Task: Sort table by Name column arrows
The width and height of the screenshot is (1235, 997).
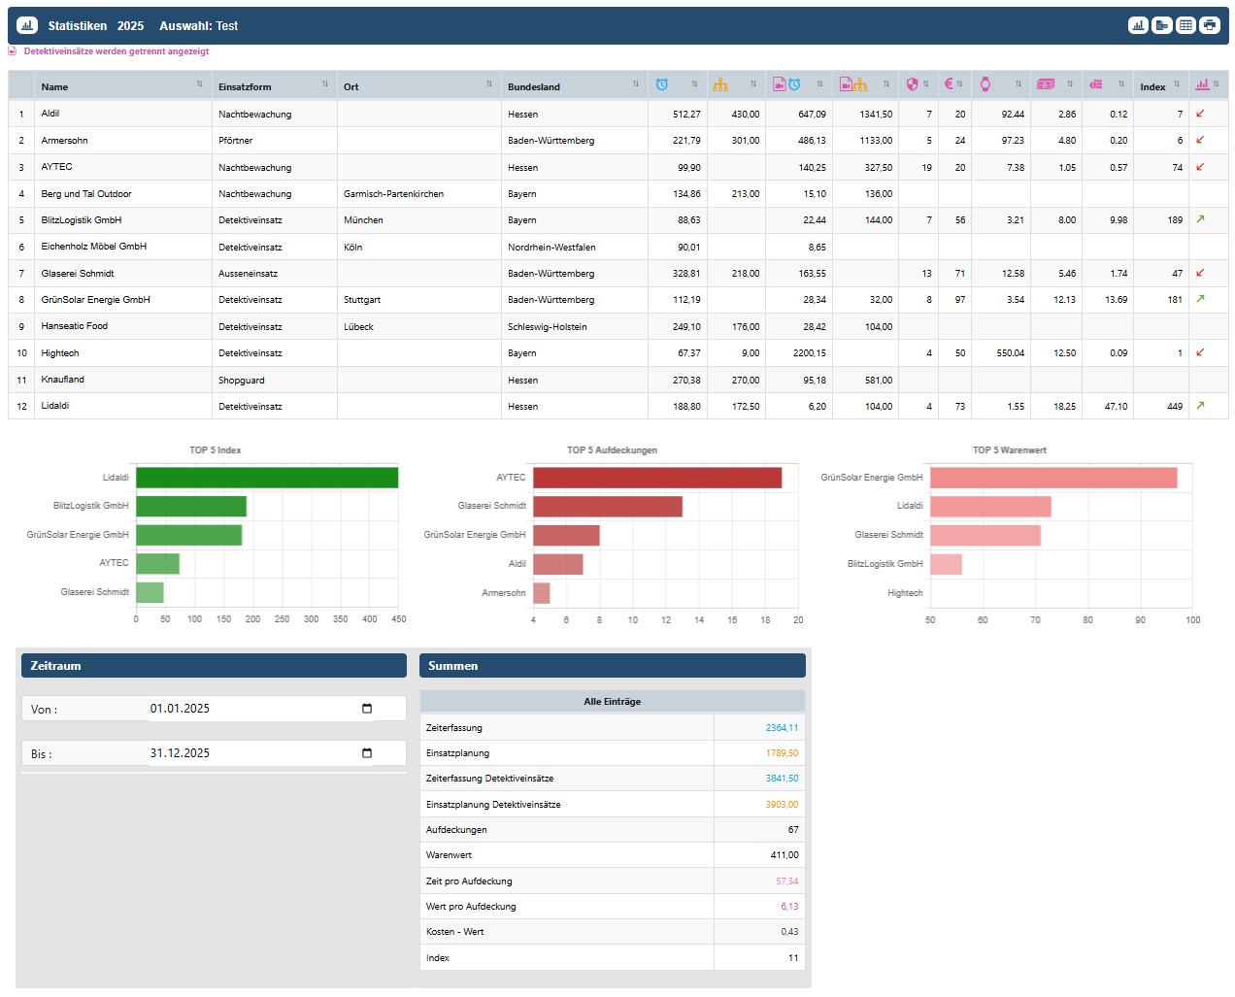Action: point(200,84)
